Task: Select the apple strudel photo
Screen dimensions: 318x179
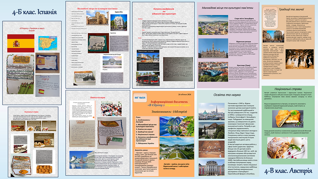Action: 287,147
